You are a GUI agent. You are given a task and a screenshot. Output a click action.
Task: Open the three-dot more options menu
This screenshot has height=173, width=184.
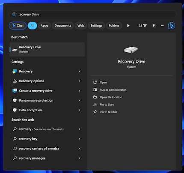163,26
